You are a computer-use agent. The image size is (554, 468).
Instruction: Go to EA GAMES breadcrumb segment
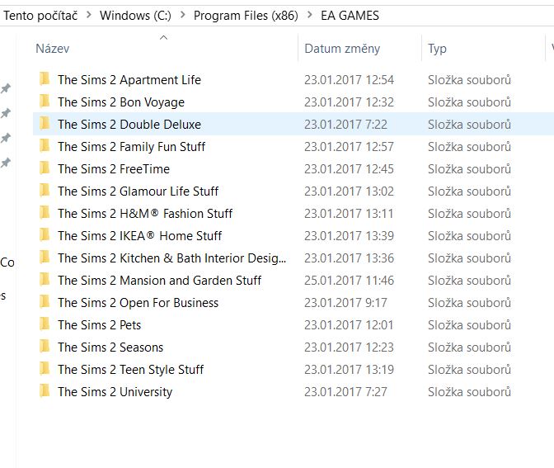pyautogui.click(x=344, y=16)
